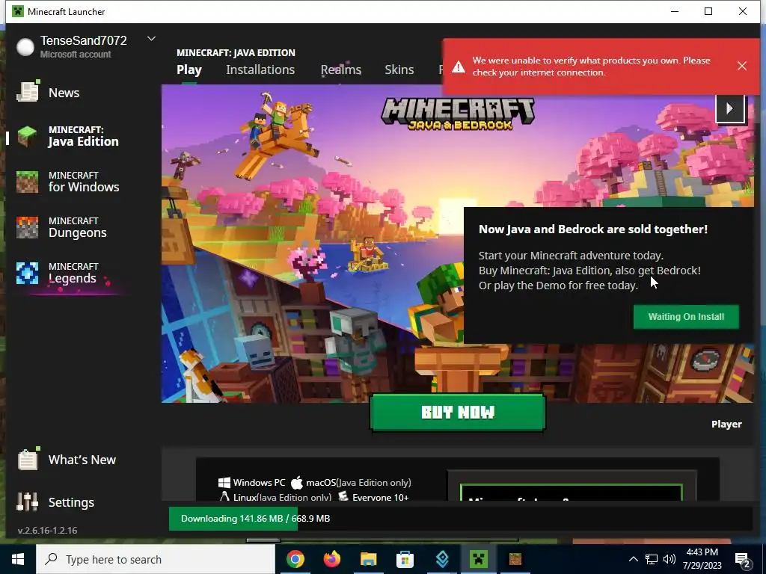Screen dimensions: 766x574
Task: Open Microsoft Store from taskbar
Action: coord(405,559)
